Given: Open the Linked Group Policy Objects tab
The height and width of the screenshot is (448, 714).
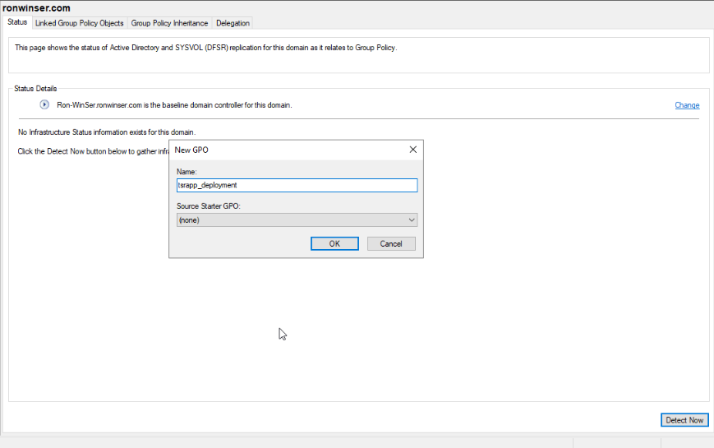Looking at the screenshot, I should pyautogui.click(x=79, y=23).
